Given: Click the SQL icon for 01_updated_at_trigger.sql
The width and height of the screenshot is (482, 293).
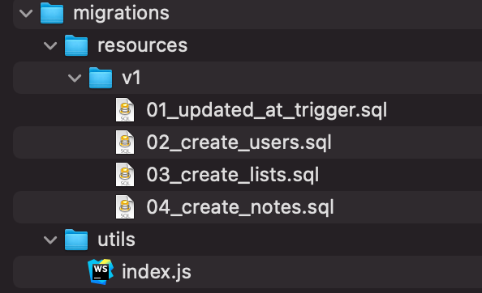Looking at the screenshot, I should (125, 110).
